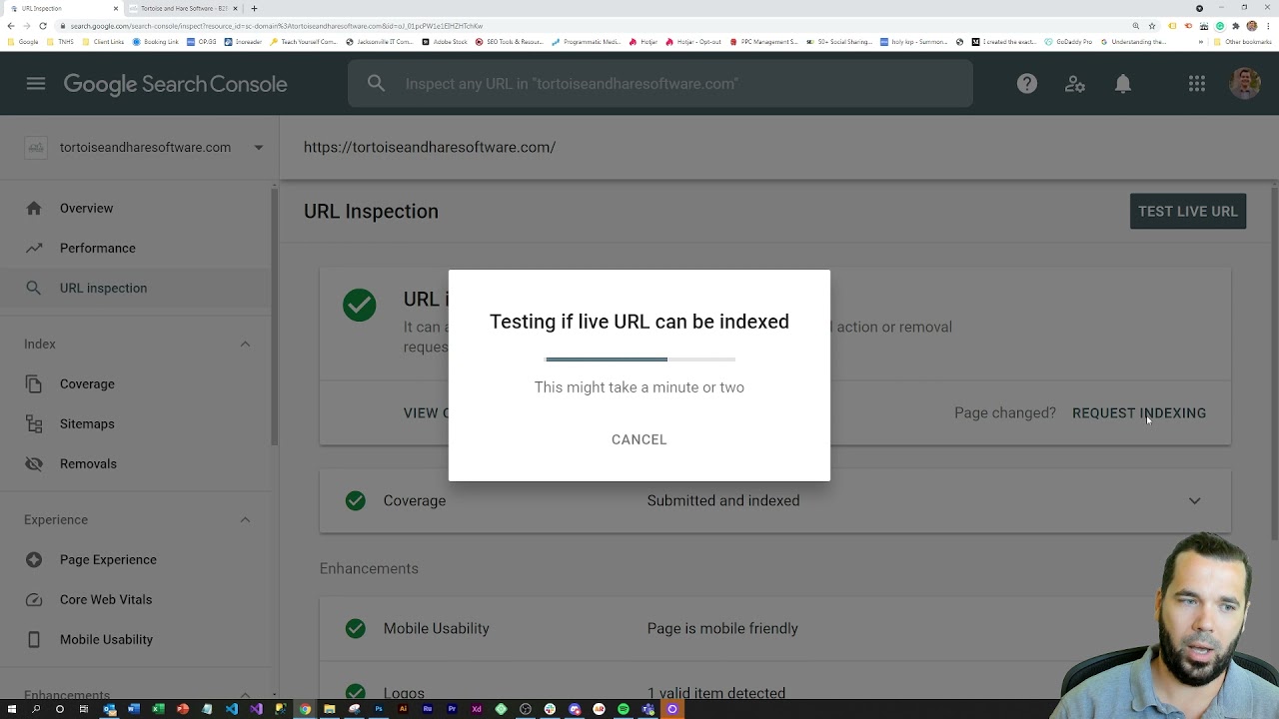Open the Google apps grid
Screen dimensions: 1279x719
point(1197,84)
